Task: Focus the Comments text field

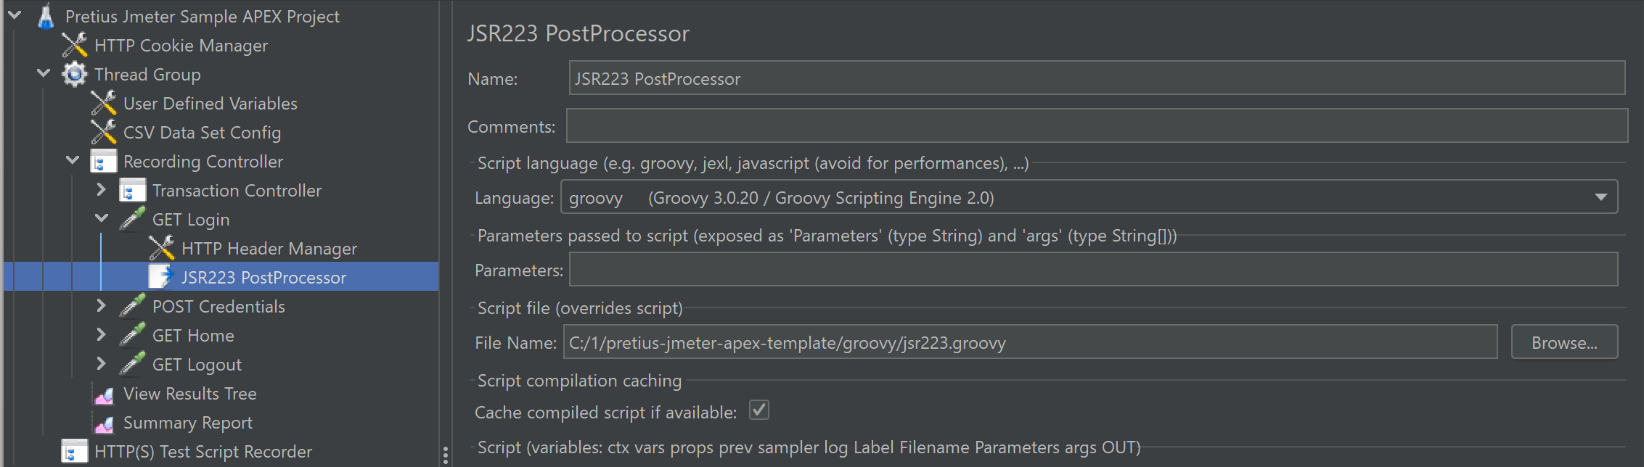Action: coord(1096,126)
